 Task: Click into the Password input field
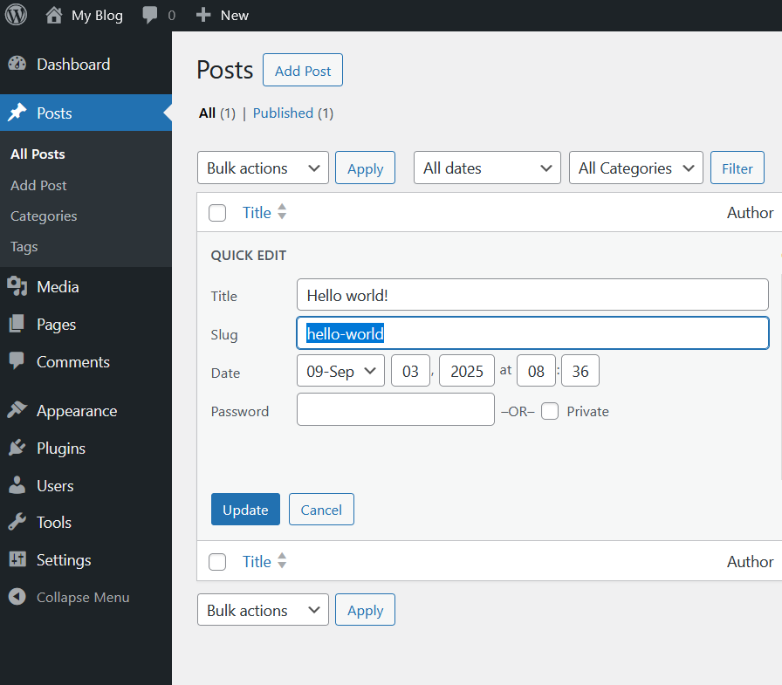coord(395,410)
